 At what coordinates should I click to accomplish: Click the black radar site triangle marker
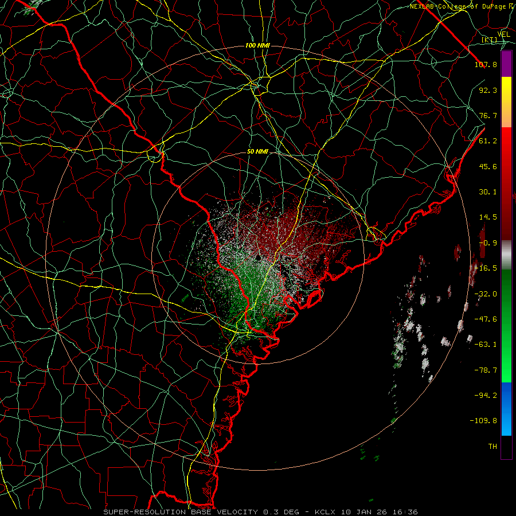pyautogui.click(x=258, y=257)
